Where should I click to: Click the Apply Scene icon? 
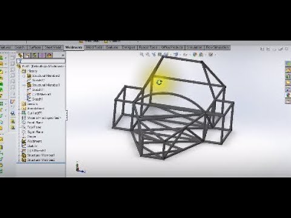pyautogui.click(x=201, y=54)
